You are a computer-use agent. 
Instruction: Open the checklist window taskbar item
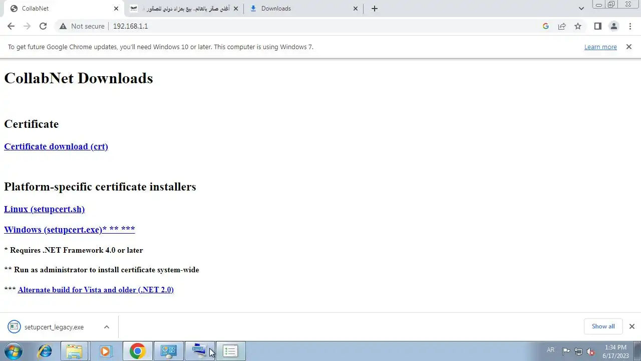pos(230,351)
